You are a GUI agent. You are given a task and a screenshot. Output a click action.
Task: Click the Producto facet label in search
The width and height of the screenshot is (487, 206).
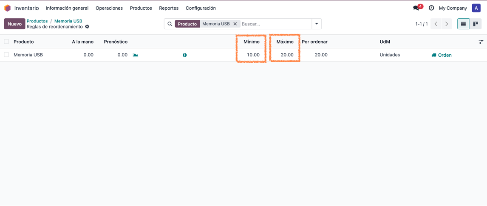[x=187, y=24]
